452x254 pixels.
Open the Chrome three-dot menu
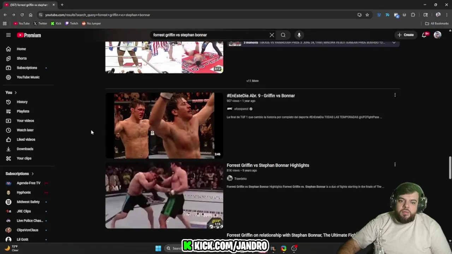[x=446, y=15]
